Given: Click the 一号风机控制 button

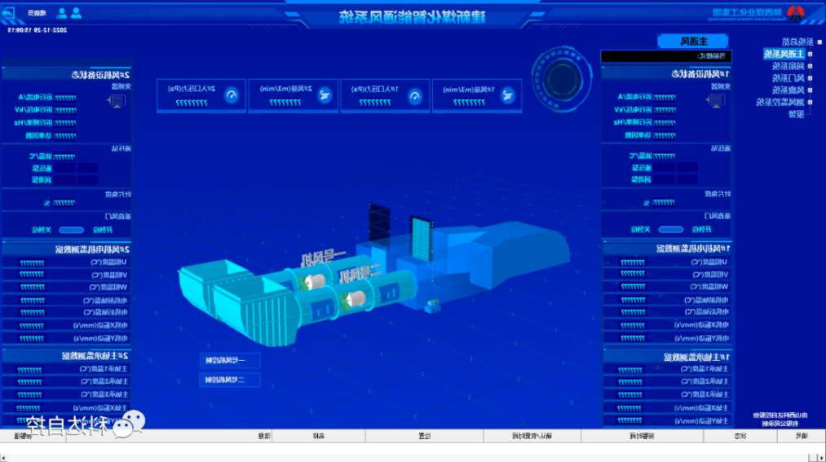Looking at the screenshot, I should click(x=229, y=360).
